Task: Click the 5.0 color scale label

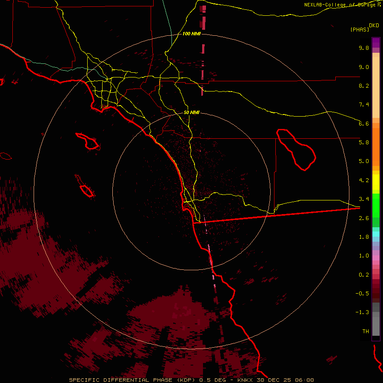Action: [x=364, y=161]
